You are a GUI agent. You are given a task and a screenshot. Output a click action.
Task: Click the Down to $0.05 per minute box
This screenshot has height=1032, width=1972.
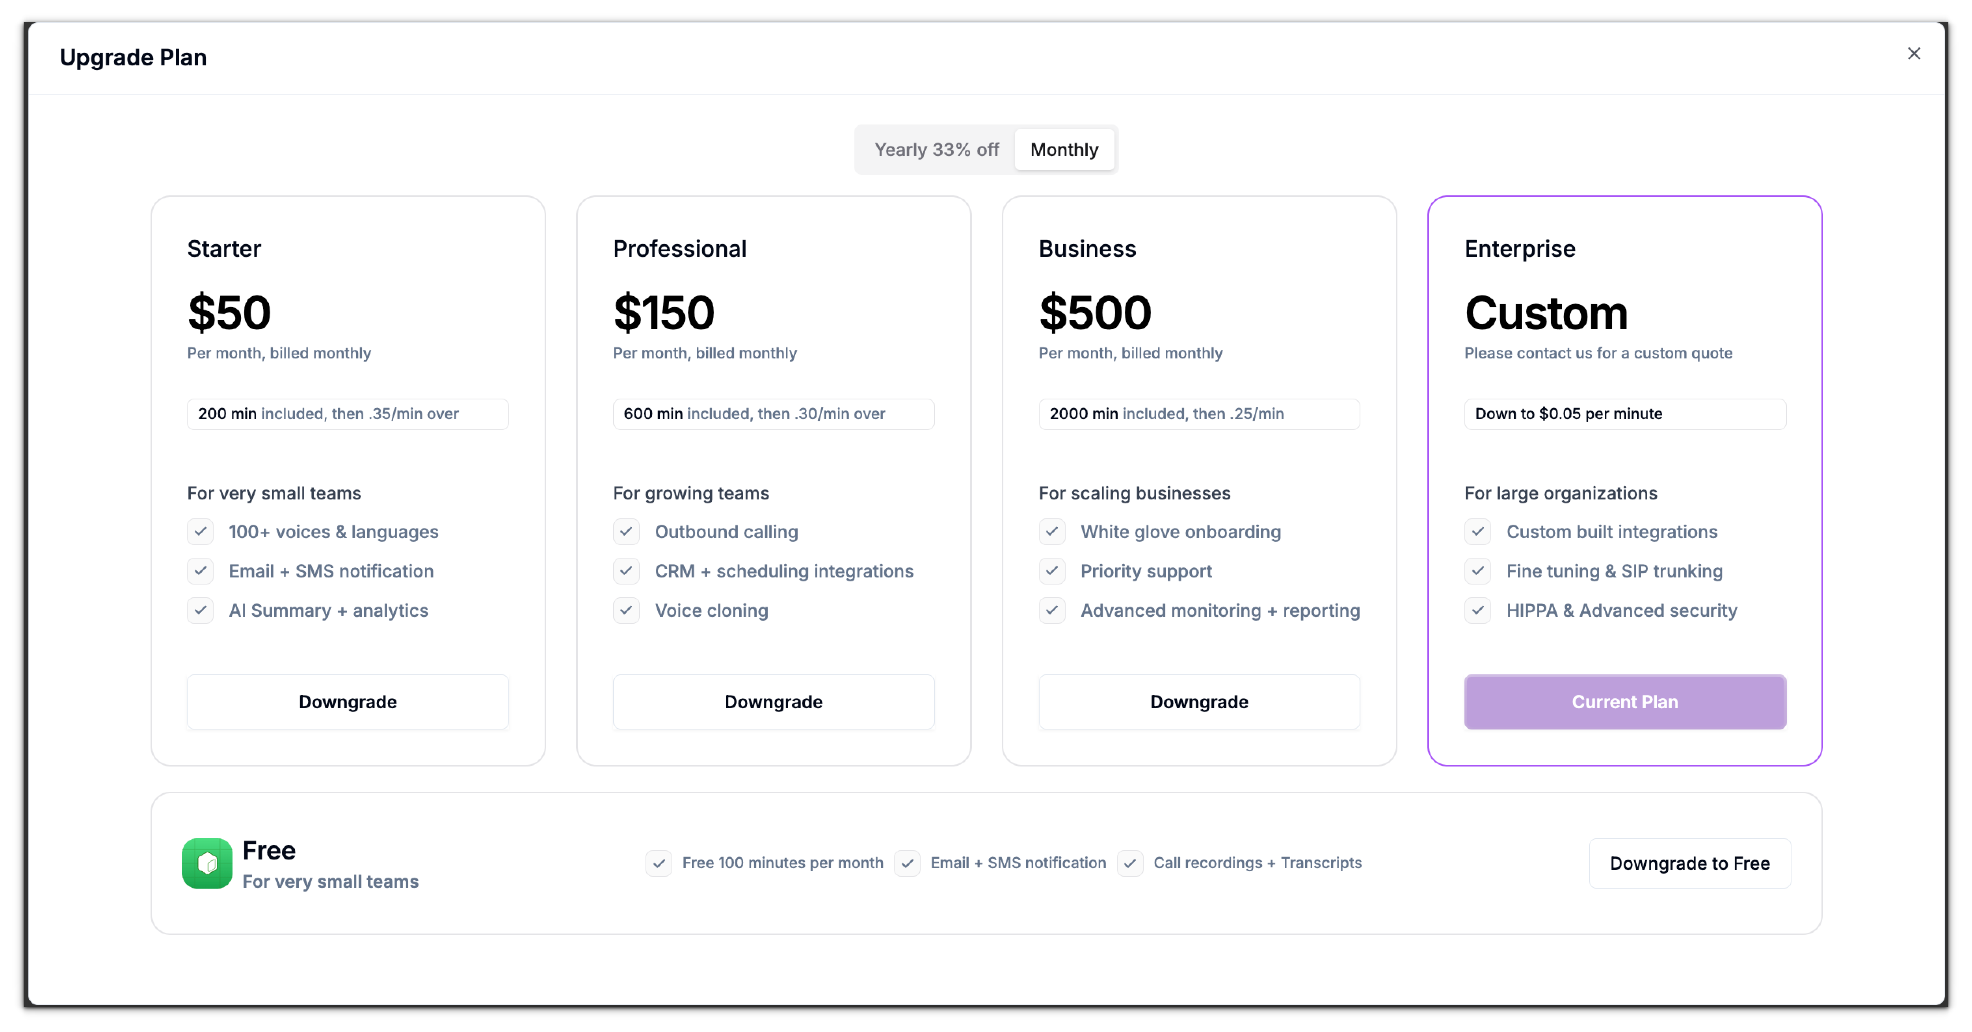tap(1624, 414)
